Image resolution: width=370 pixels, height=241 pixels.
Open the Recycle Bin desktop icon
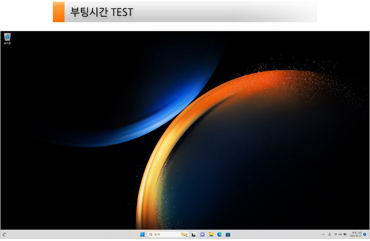(7, 38)
